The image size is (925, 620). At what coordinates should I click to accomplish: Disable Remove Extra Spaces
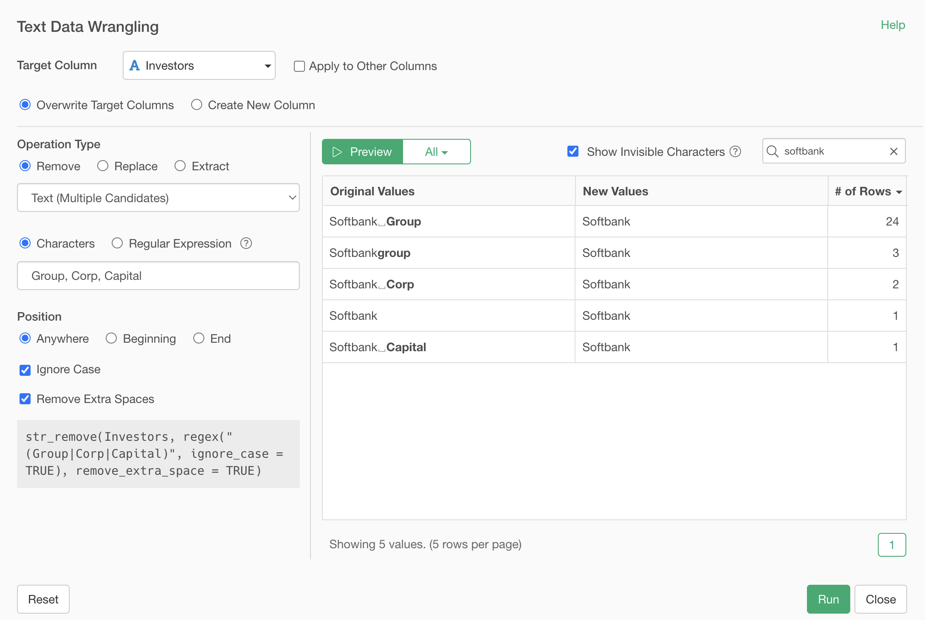click(25, 398)
